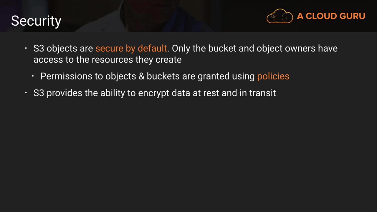The height and width of the screenshot is (212, 377).
Task: Click the words "S3 objects are"
Action: (63, 48)
